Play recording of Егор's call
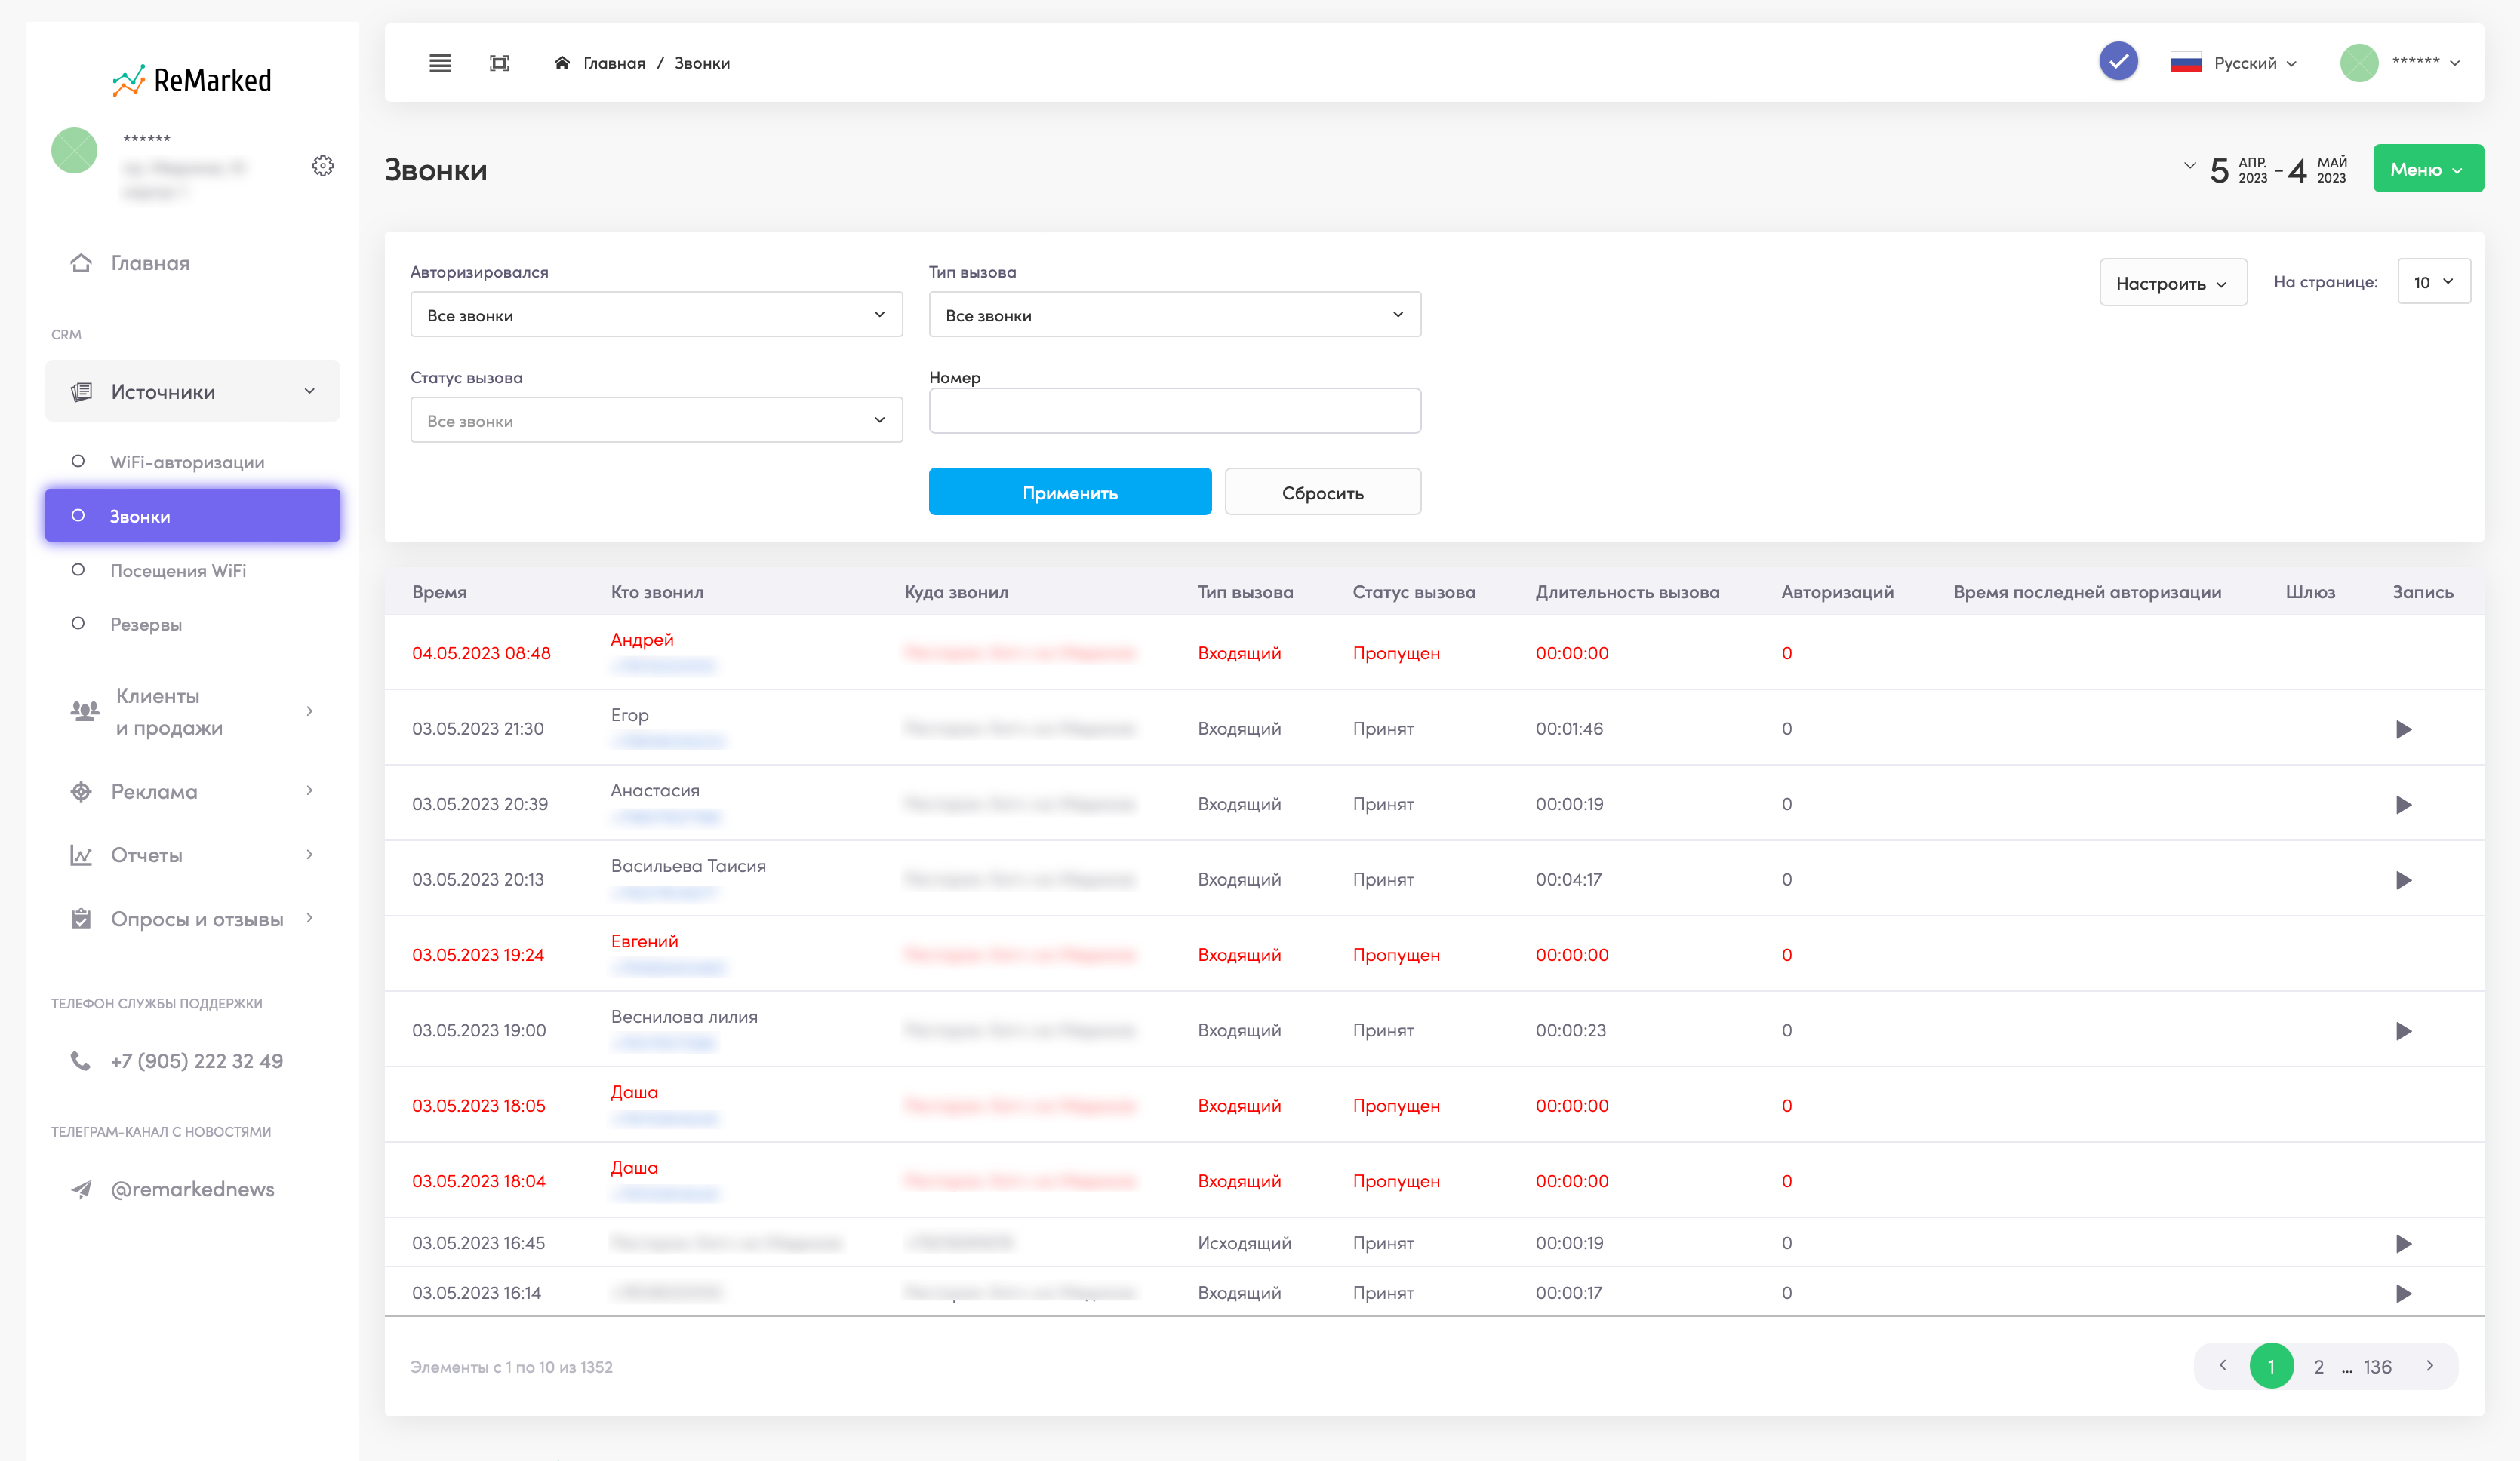 pyautogui.click(x=2403, y=729)
